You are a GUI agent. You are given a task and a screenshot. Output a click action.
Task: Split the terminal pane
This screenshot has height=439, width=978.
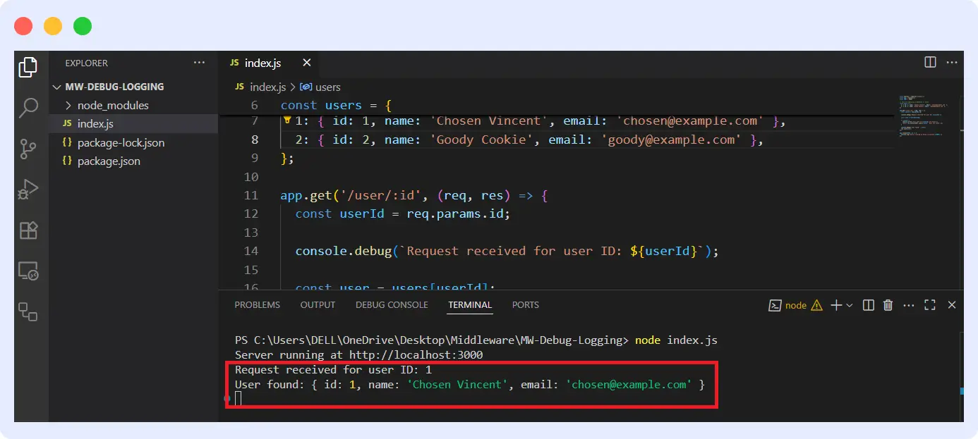pos(868,304)
